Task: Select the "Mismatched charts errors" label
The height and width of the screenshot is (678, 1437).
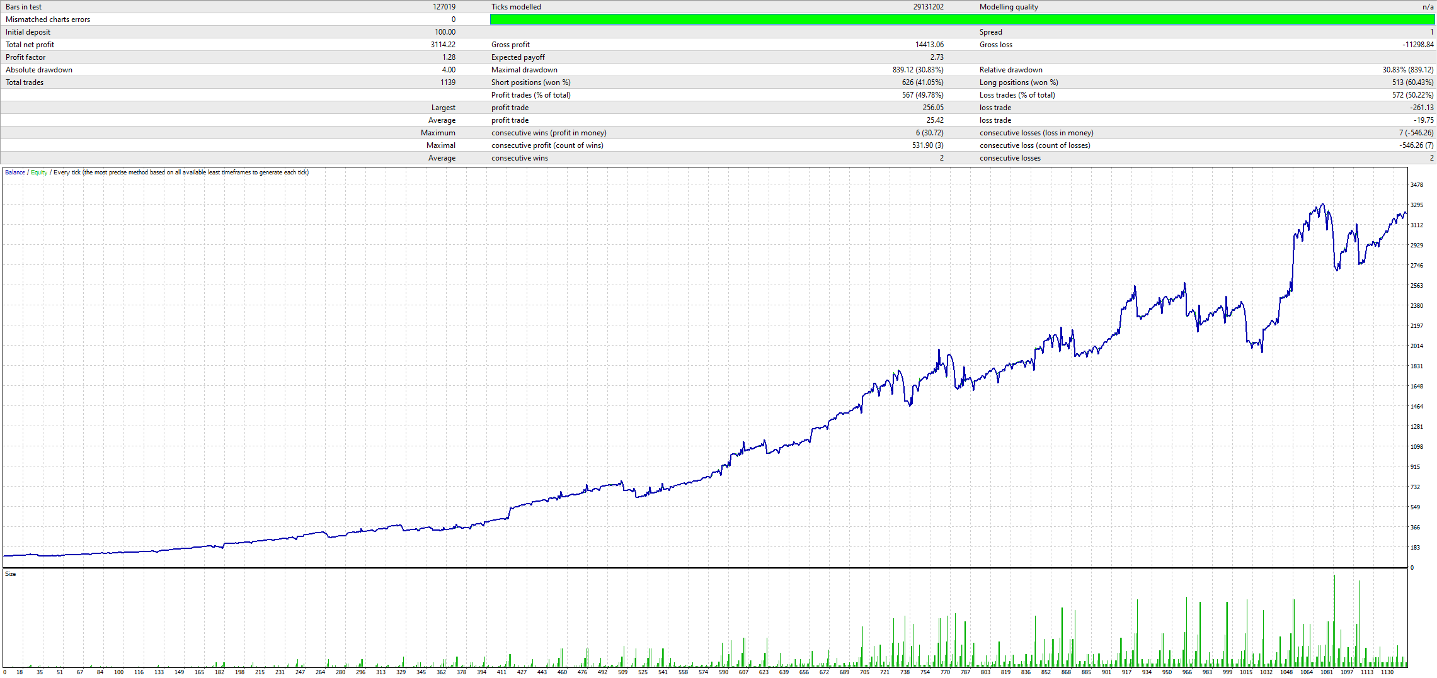Action: click(x=48, y=20)
